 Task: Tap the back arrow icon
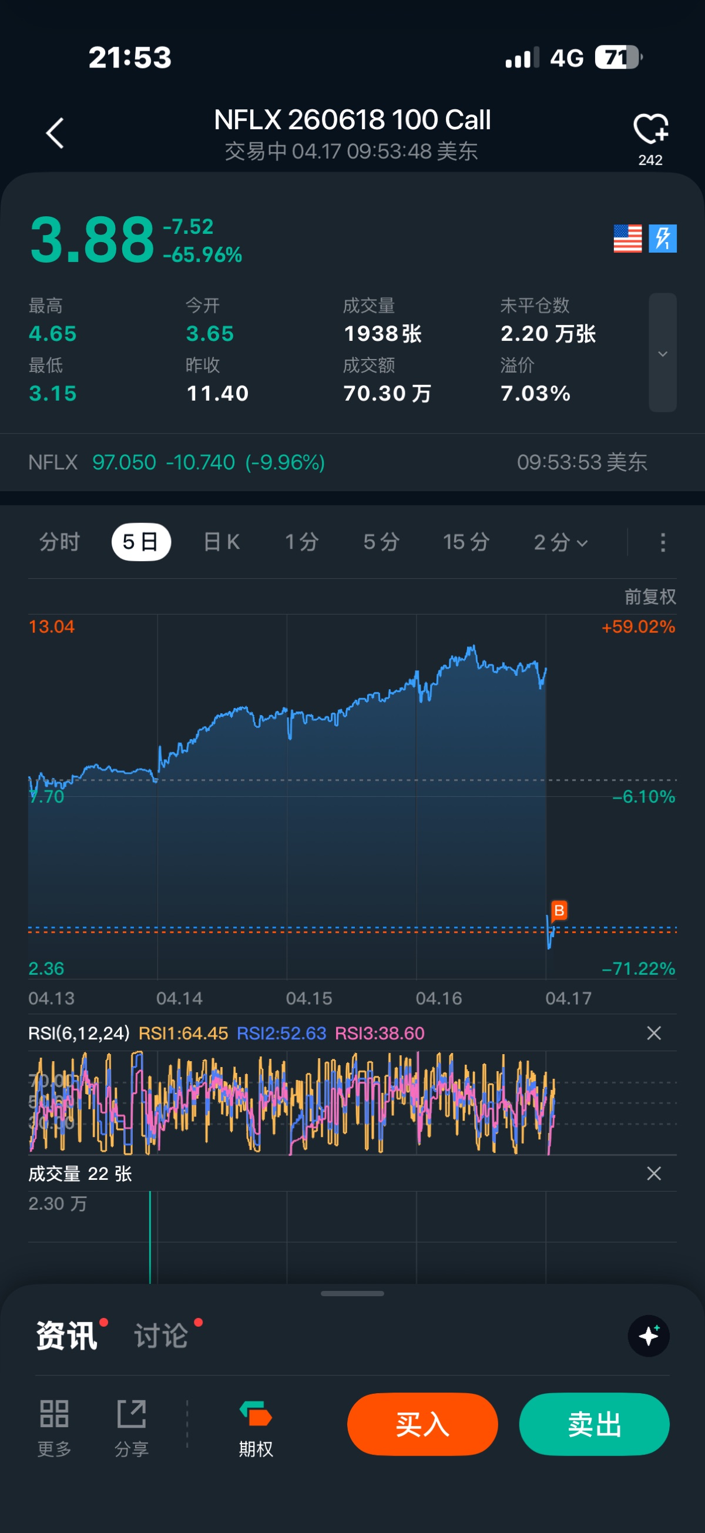pyautogui.click(x=55, y=133)
